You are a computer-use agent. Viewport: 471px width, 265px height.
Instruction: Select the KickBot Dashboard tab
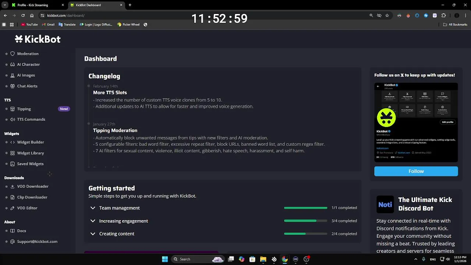click(96, 5)
